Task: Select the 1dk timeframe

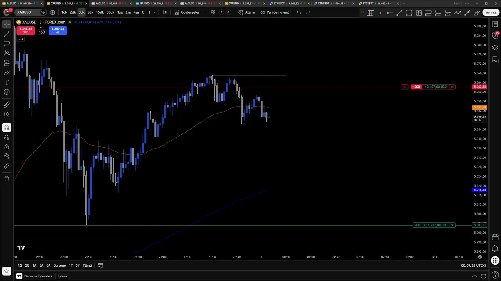Action: 64,12
